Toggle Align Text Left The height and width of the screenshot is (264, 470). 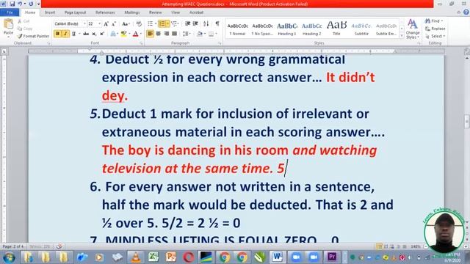tap(150, 34)
